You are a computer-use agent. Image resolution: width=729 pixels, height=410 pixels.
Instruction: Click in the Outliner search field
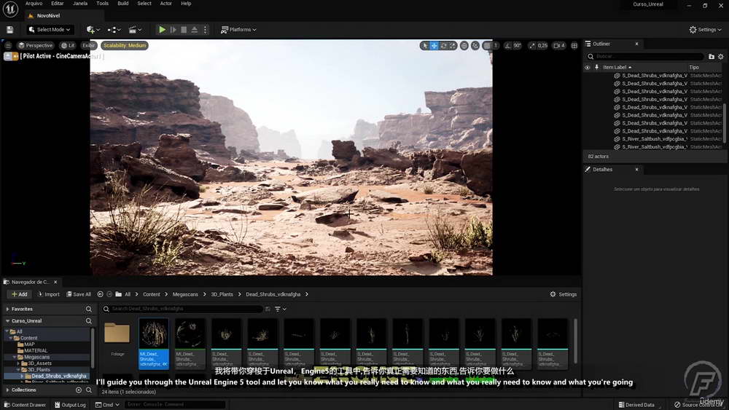645,57
